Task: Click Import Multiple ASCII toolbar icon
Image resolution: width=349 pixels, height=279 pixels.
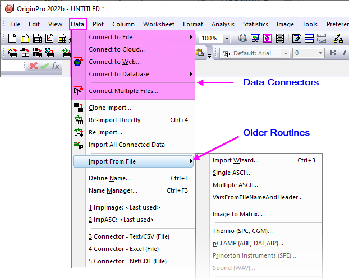Action: 37,53
